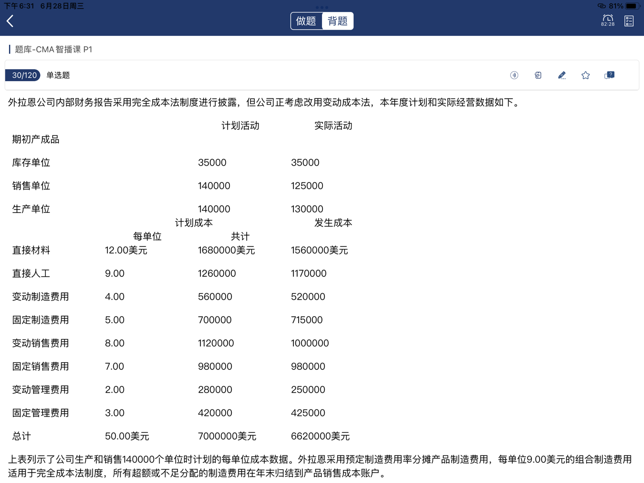Select the pencil markup tool
644x483 pixels.
click(x=561, y=75)
